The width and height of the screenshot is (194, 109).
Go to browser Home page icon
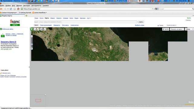[x=18, y=9]
